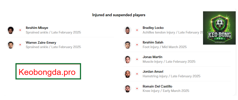The height and width of the screenshot is (100, 238).
Task: Click Ibrahim Salah's player avatar
Action: click(127, 45)
